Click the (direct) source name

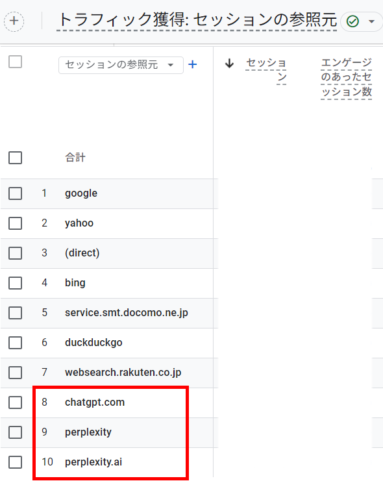coord(82,253)
